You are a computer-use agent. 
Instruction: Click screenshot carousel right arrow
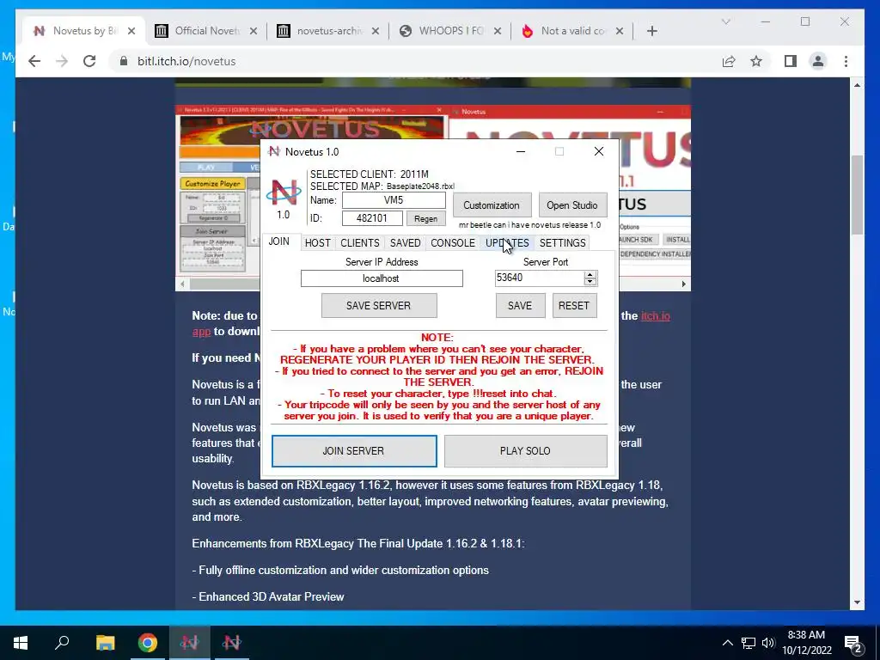683,284
